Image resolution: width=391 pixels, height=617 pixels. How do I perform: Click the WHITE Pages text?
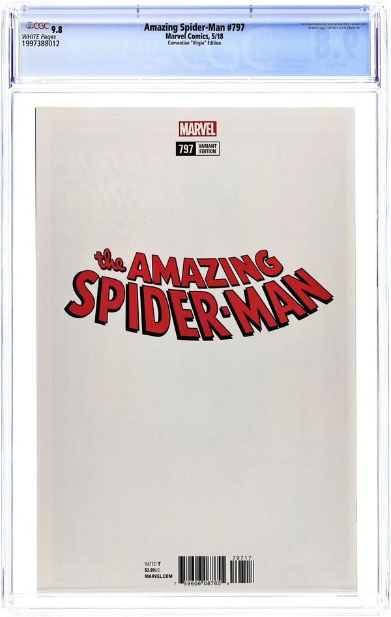pos(38,37)
